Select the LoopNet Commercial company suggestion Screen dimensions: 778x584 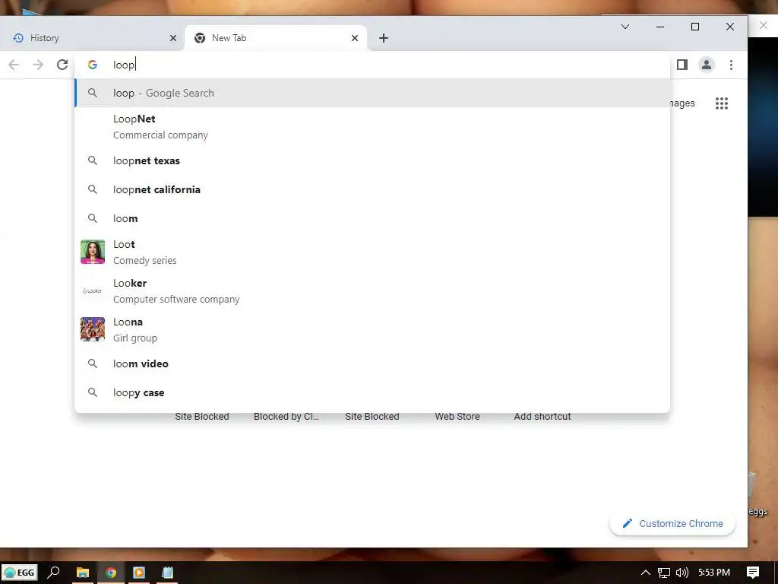[x=372, y=127]
